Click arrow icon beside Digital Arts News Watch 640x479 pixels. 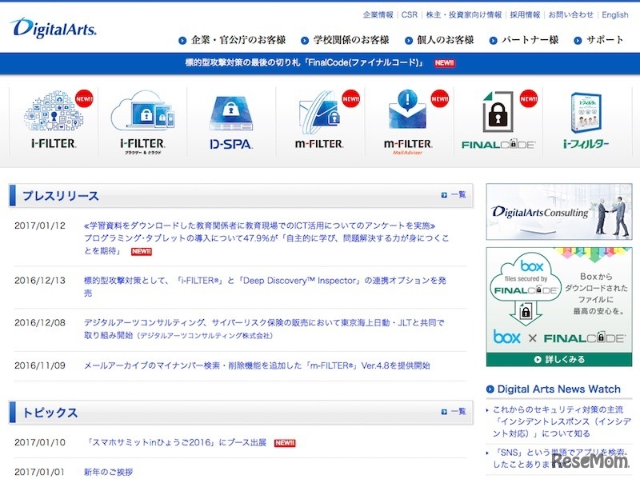[x=490, y=389]
